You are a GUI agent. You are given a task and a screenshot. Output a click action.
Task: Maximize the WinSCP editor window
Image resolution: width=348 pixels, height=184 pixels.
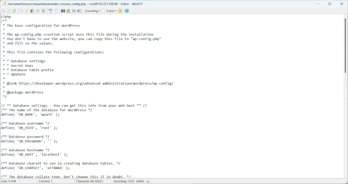[330, 4]
